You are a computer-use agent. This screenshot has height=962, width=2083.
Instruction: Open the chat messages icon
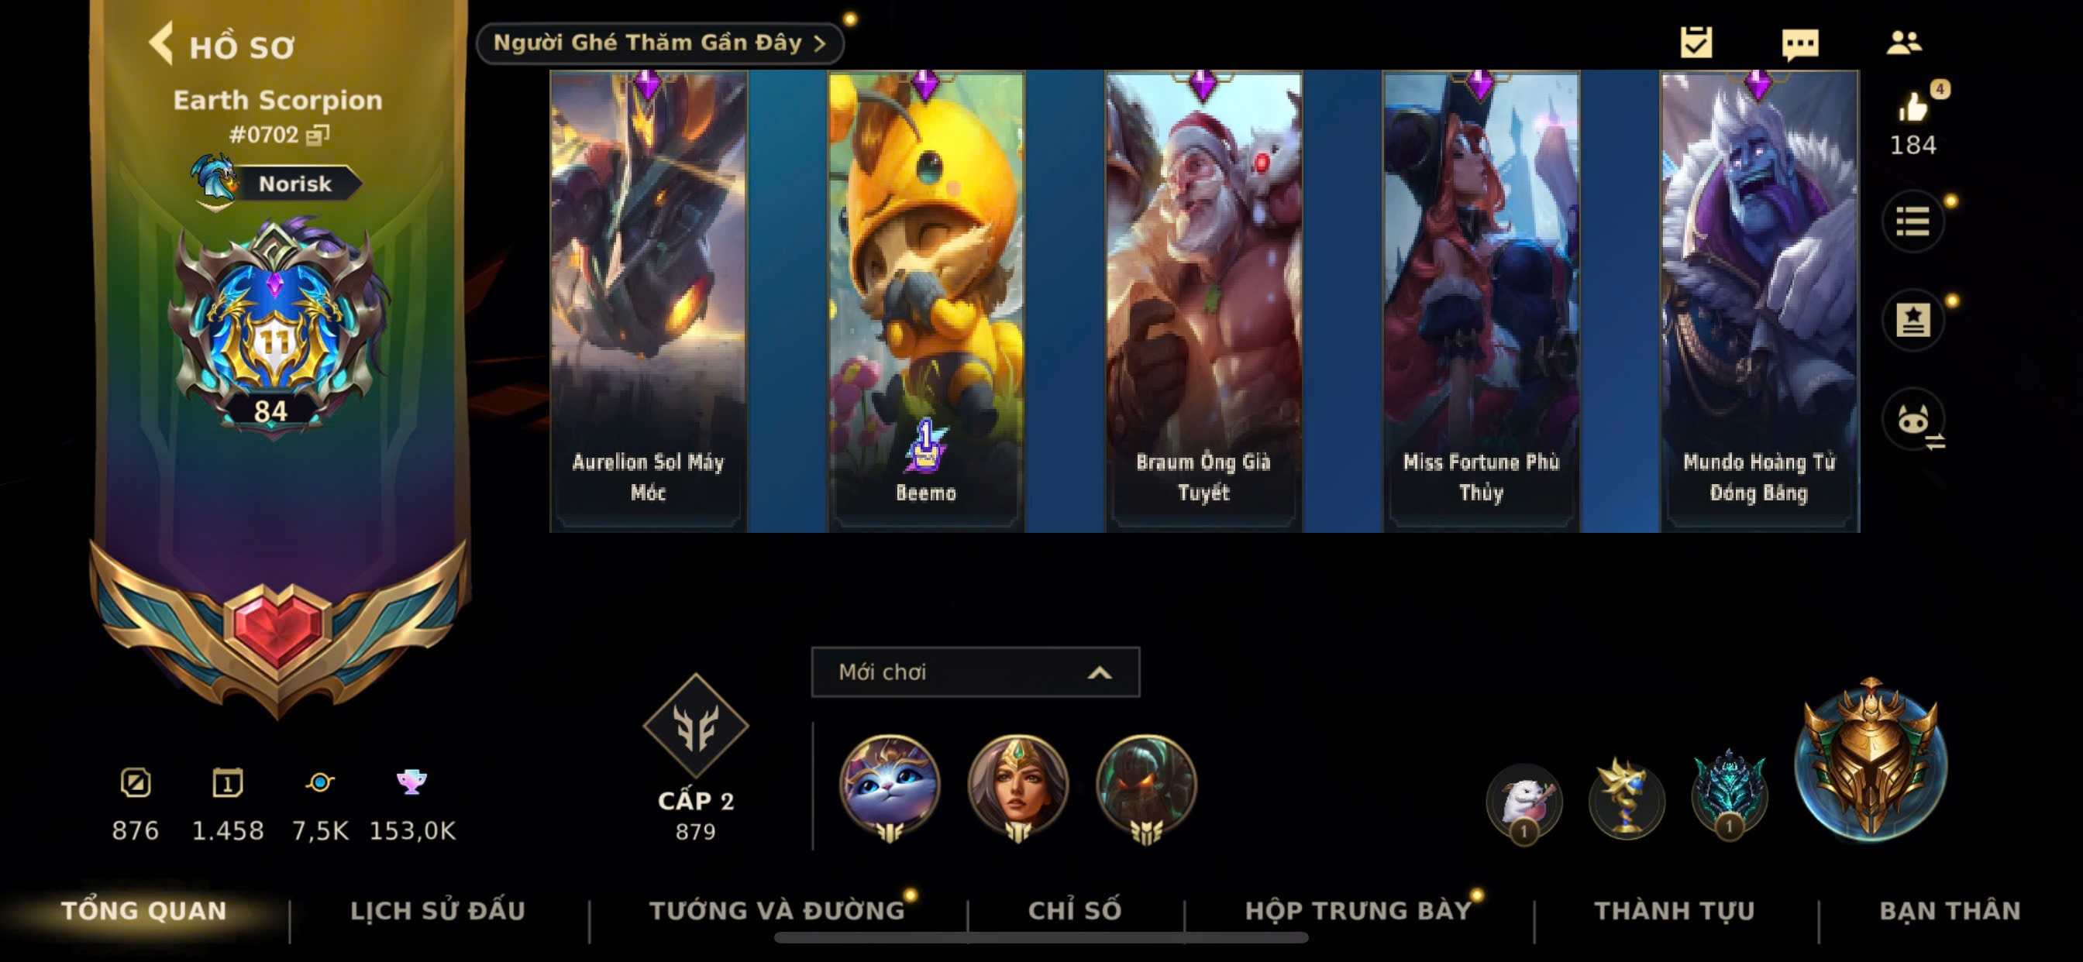pos(1800,43)
